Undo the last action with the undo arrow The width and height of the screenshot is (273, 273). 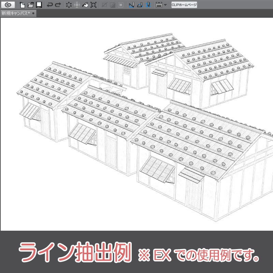[x=49, y=4]
